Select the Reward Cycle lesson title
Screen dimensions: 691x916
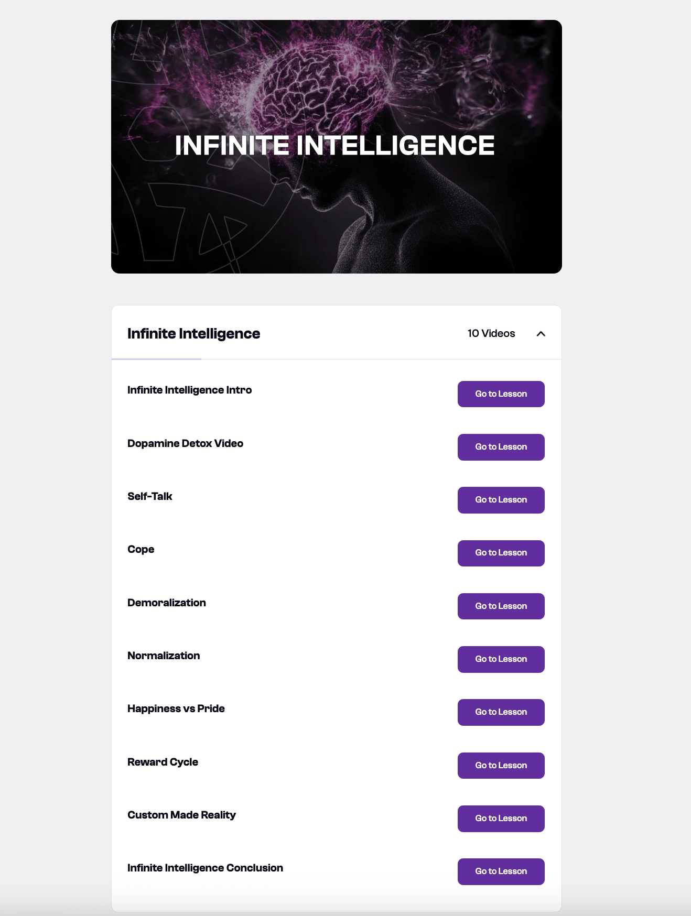tap(163, 762)
